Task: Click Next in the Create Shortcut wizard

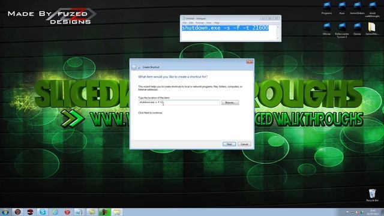Action: (229, 144)
